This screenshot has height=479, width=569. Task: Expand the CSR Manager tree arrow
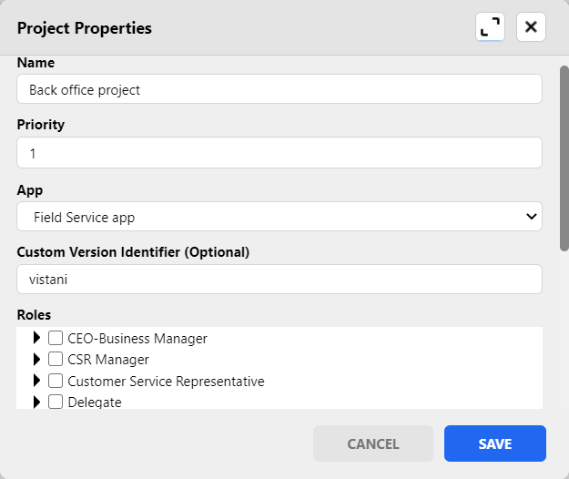(37, 360)
